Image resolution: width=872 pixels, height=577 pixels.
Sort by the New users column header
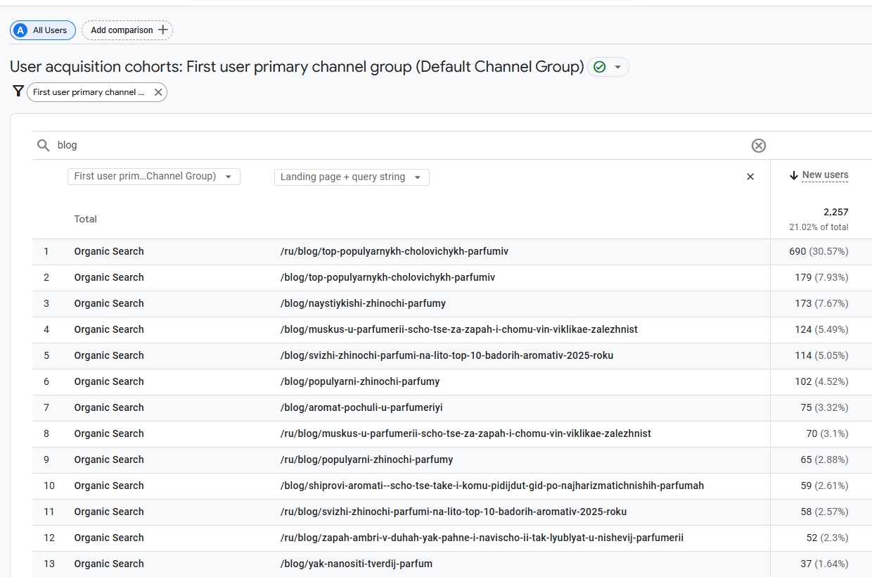825,175
